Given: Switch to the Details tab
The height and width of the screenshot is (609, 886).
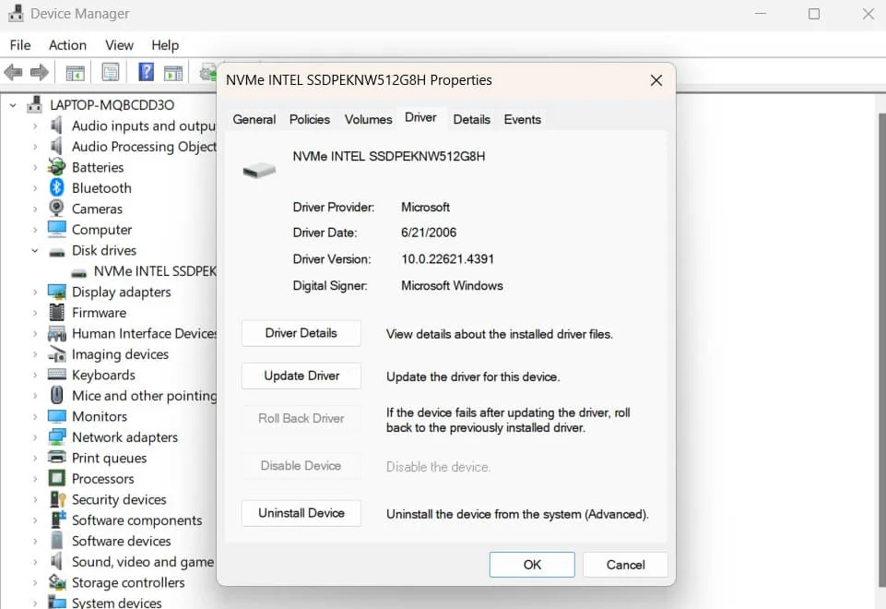Looking at the screenshot, I should pos(471,119).
